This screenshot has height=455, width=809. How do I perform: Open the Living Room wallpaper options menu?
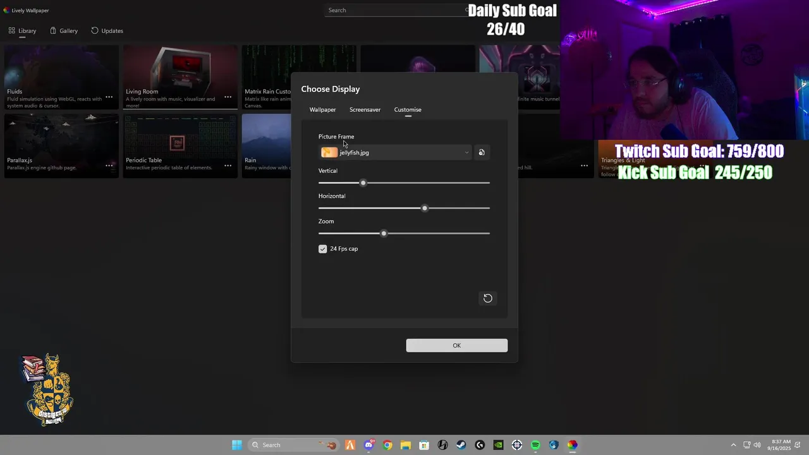(228, 97)
